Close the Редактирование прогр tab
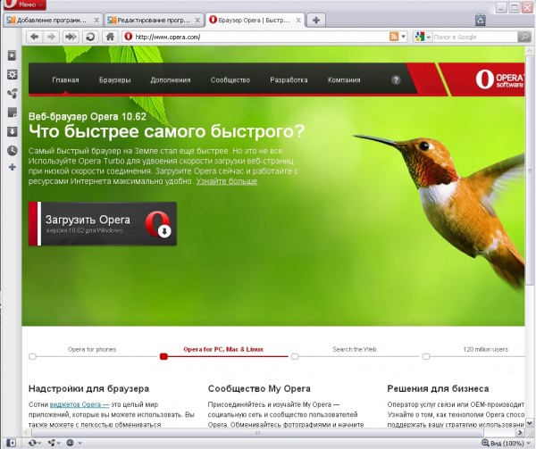 tap(197, 21)
